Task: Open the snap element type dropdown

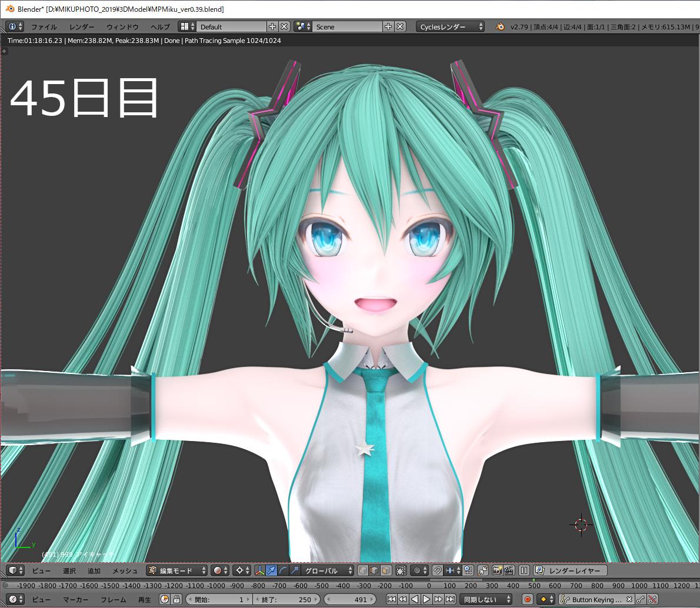Action: 453,570
